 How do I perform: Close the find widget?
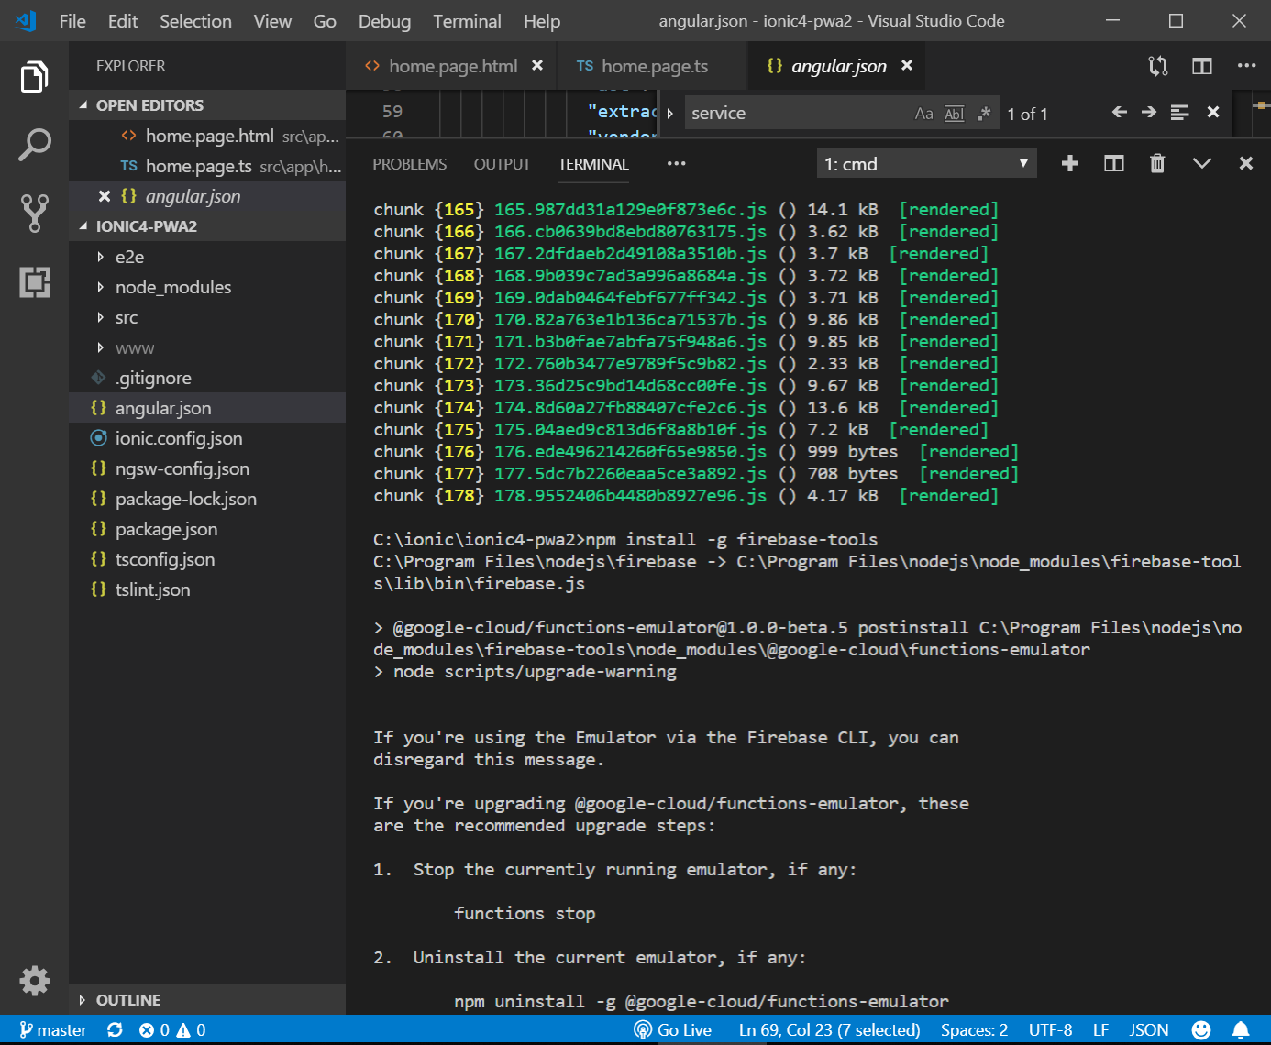(x=1213, y=113)
